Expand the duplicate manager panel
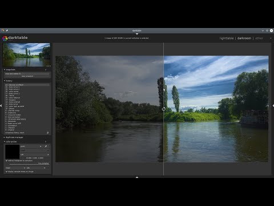This screenshot has width=274, height=206. 5,137
